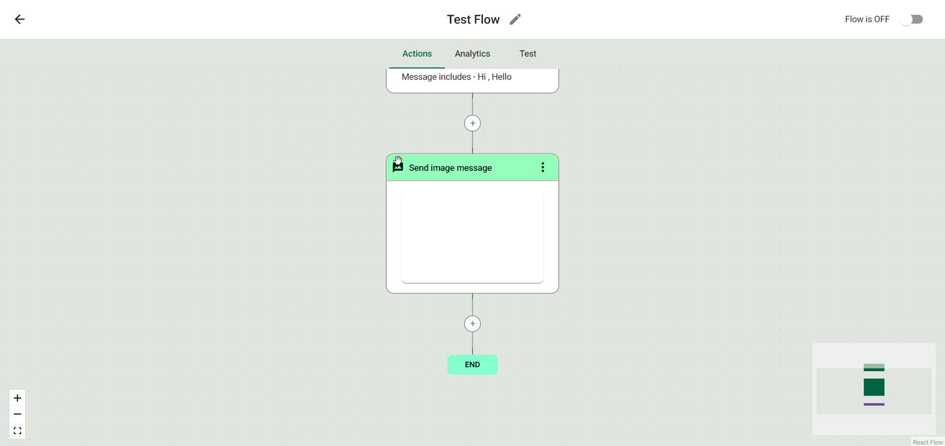Open the Test tab

(x=528, y=54)
